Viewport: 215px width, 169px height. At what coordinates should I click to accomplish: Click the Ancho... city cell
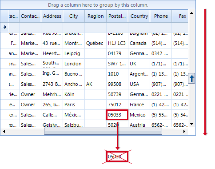(74, 84)
